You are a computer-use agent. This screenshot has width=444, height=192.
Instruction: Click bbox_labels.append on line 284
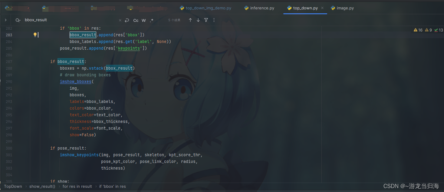pos(91,41)
